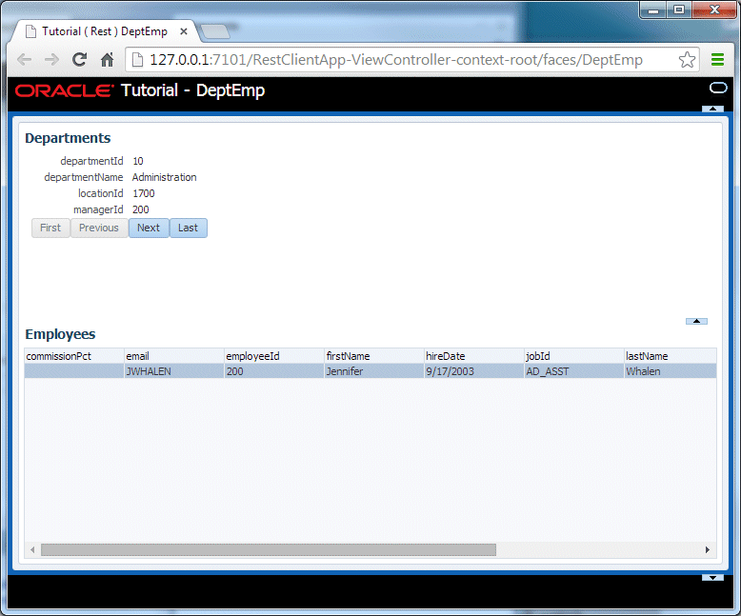Sort by the hireDate column header
Screen dimensions: 741x616
474,356
